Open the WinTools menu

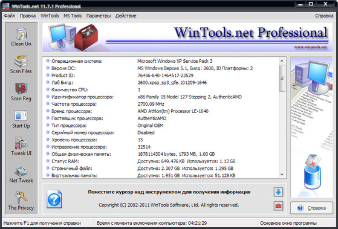(x=50, y=16)
